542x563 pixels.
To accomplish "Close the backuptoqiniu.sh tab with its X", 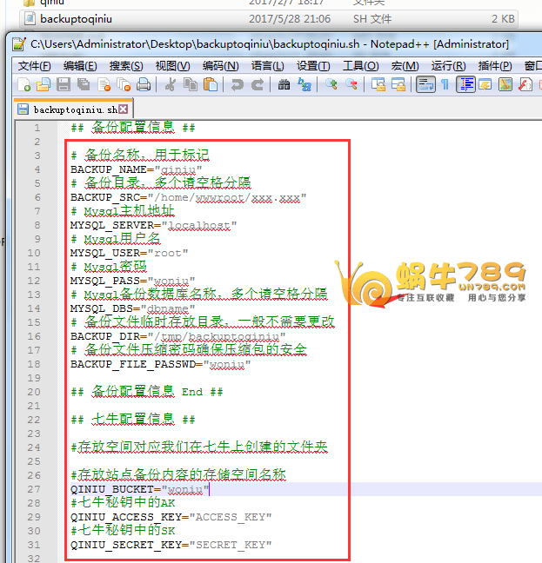I will coord(124,109).
